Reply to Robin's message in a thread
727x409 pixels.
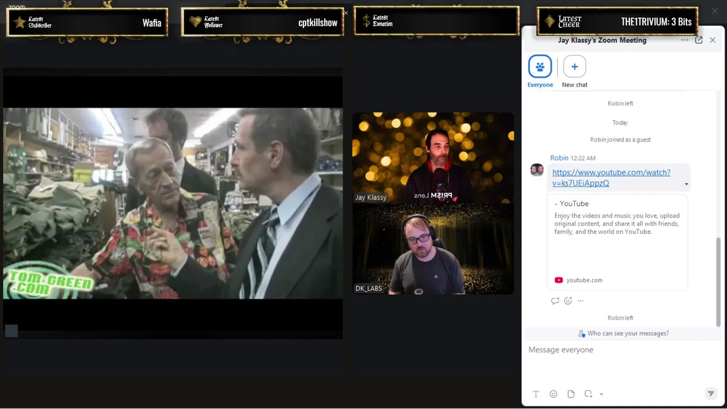point(555,301)
